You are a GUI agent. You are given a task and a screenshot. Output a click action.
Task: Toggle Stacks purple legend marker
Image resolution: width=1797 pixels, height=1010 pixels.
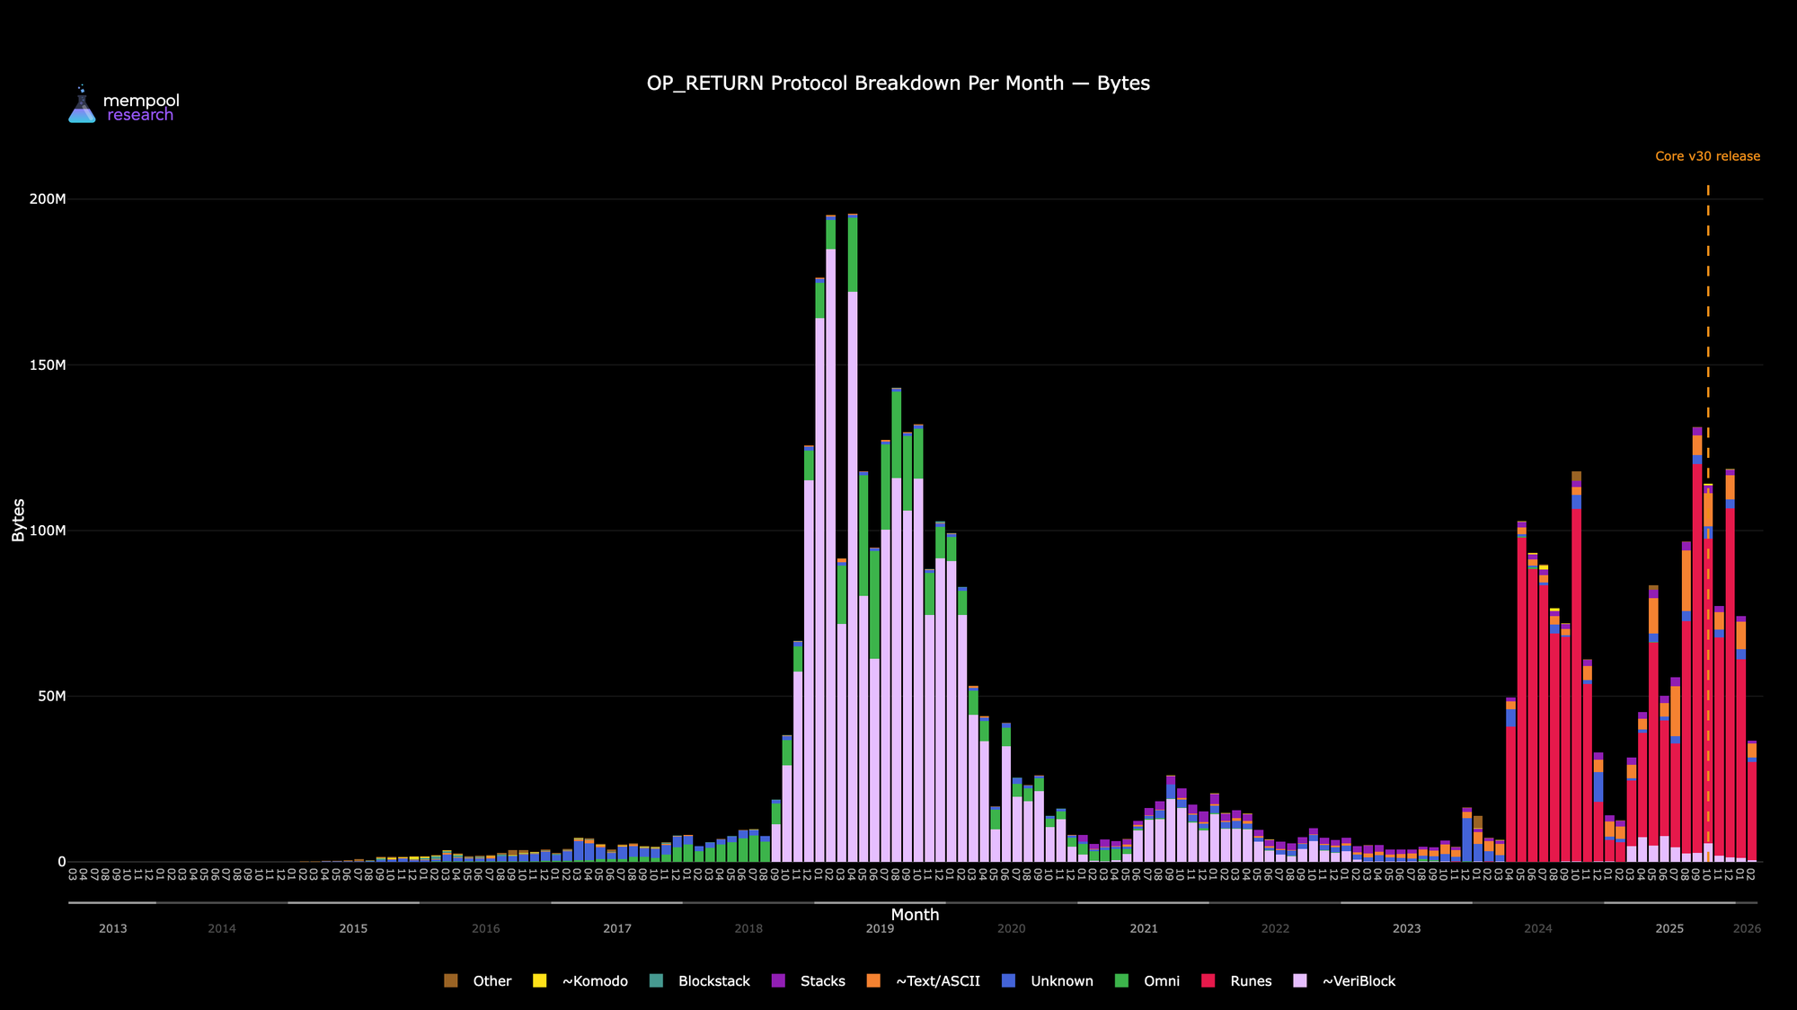point(778,981)
